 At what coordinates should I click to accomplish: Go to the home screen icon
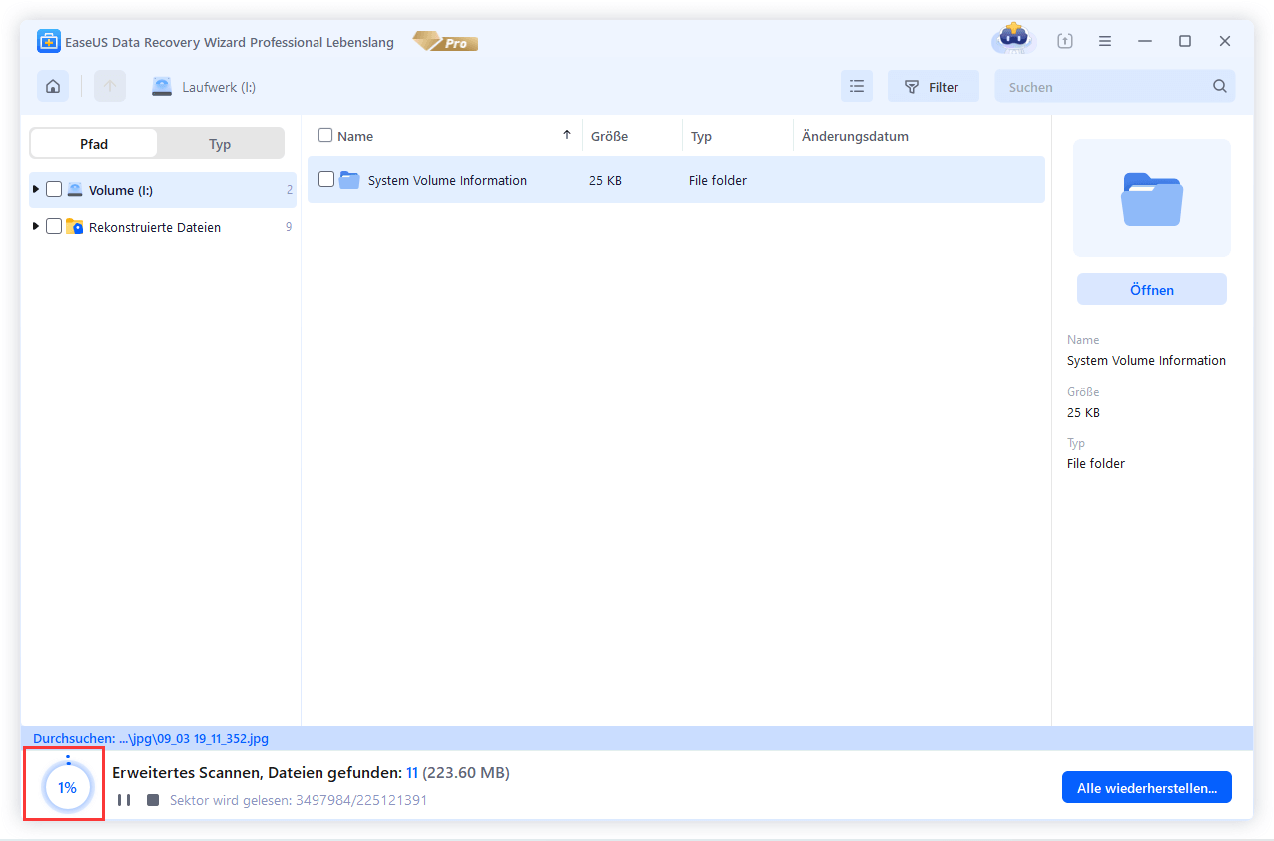pyautogui.click(x=53, y=87)
